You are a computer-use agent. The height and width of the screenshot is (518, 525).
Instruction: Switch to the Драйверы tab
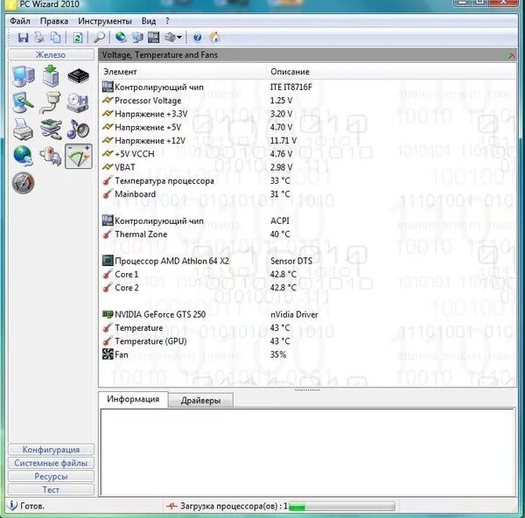200,401
